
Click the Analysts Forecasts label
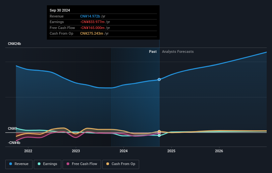pyautogui.click(x=178, y=52)
